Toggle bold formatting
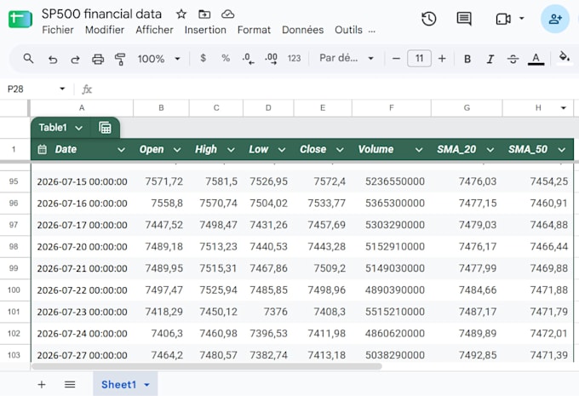Image resolution: width=579 pixels, height=396 pixels. [467, 59]
